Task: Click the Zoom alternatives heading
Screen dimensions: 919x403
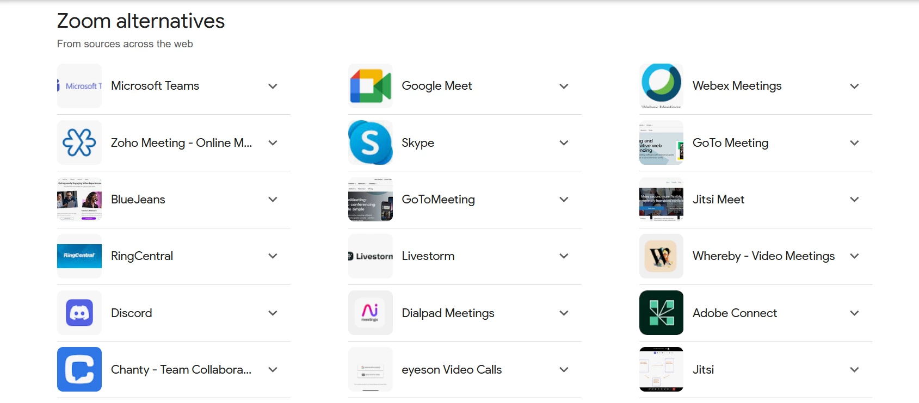Action: click(141, 21)
